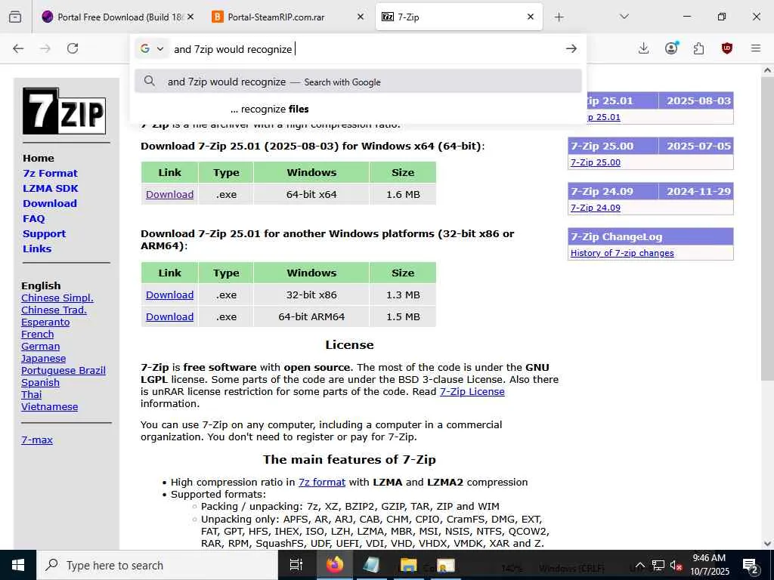
Task: Show hidden system tray icons chevron
Action: click(639, 565)
